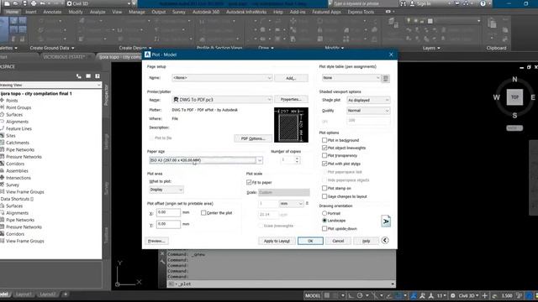Toggle Plot with plot styles checkbox
538x302 pixels.
324,164
